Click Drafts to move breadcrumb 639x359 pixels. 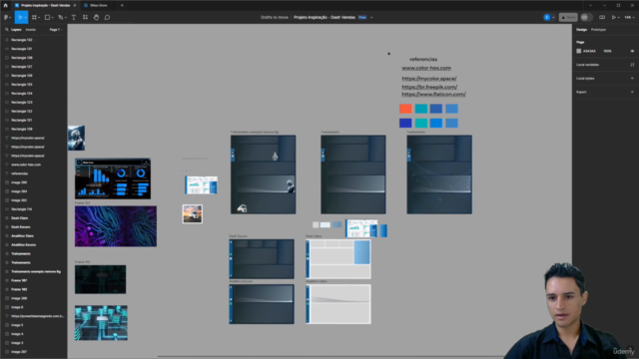275,18
